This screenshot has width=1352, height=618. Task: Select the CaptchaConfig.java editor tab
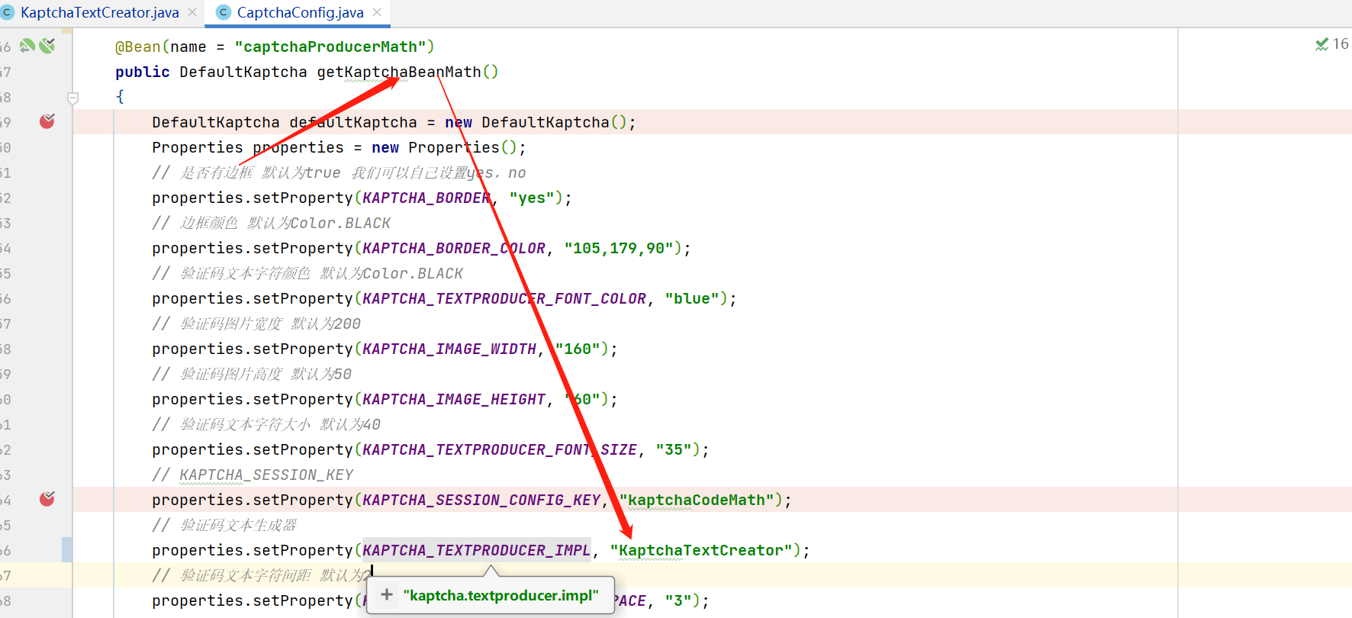pos(300,12)
